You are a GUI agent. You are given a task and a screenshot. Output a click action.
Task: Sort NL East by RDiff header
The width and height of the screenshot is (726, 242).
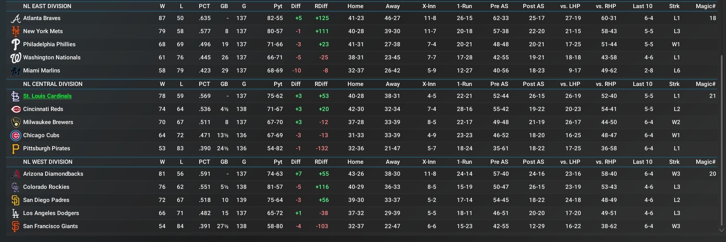click(x=321, y=6)
